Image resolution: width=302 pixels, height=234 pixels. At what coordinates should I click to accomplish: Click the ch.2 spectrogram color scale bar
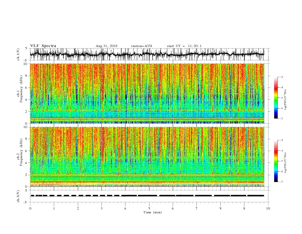tap(276, 161)
